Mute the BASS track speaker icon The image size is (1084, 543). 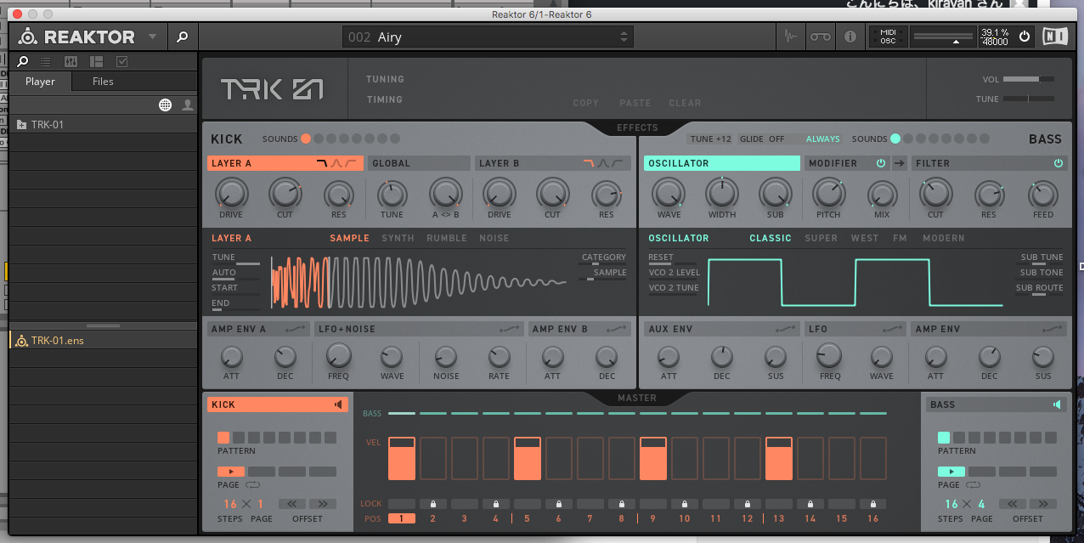[x=1058, y=404]
